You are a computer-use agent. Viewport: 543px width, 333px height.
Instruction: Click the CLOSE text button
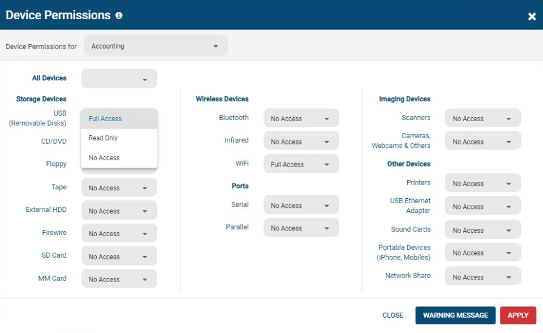point(393,315)
